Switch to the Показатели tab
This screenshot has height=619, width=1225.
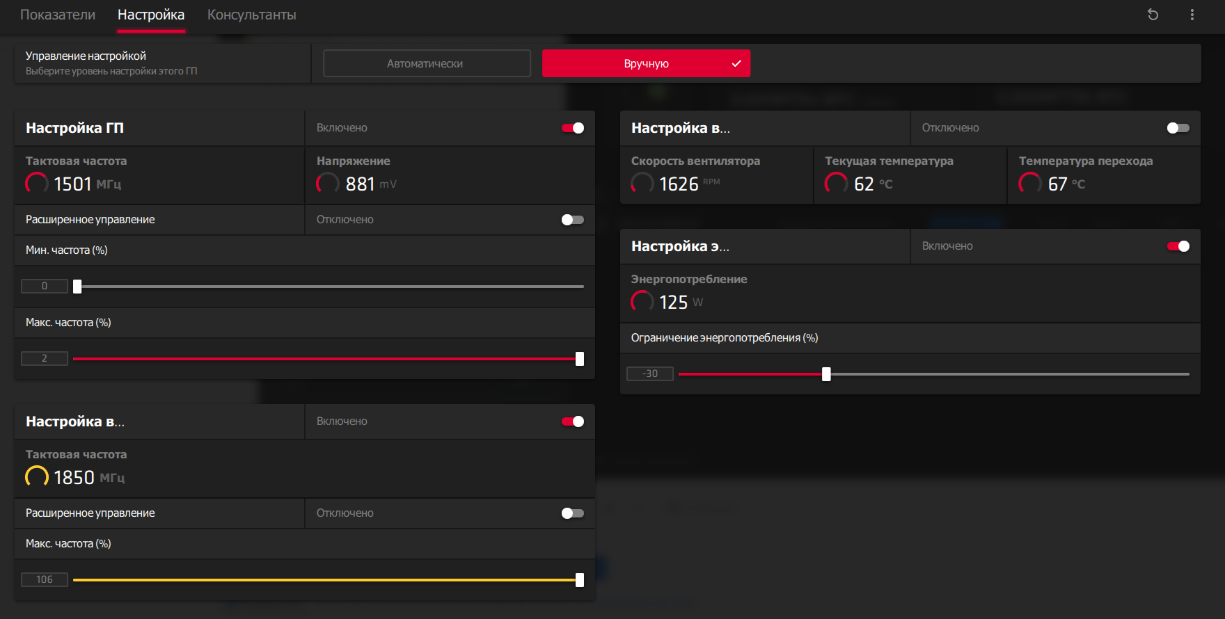pos(58,15)
